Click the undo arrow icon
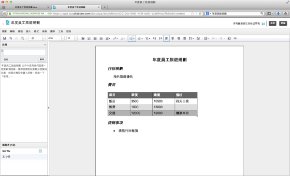 [11, 38]
